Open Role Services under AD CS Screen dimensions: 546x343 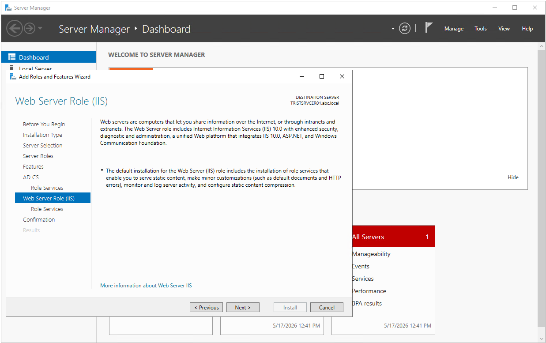[47, 188]
